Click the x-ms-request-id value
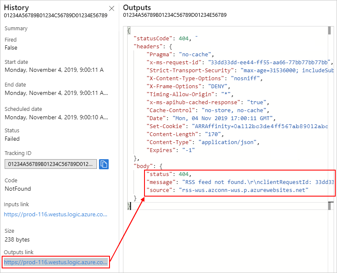The height and width of the screenshot is (273, 337). pyautogui.click(x=269, y=62)
